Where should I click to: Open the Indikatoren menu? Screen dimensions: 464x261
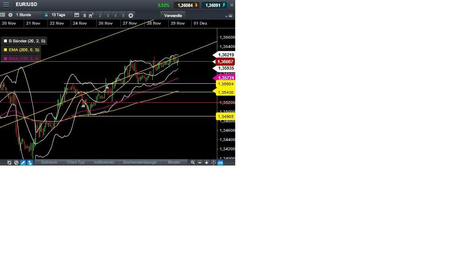104,162
